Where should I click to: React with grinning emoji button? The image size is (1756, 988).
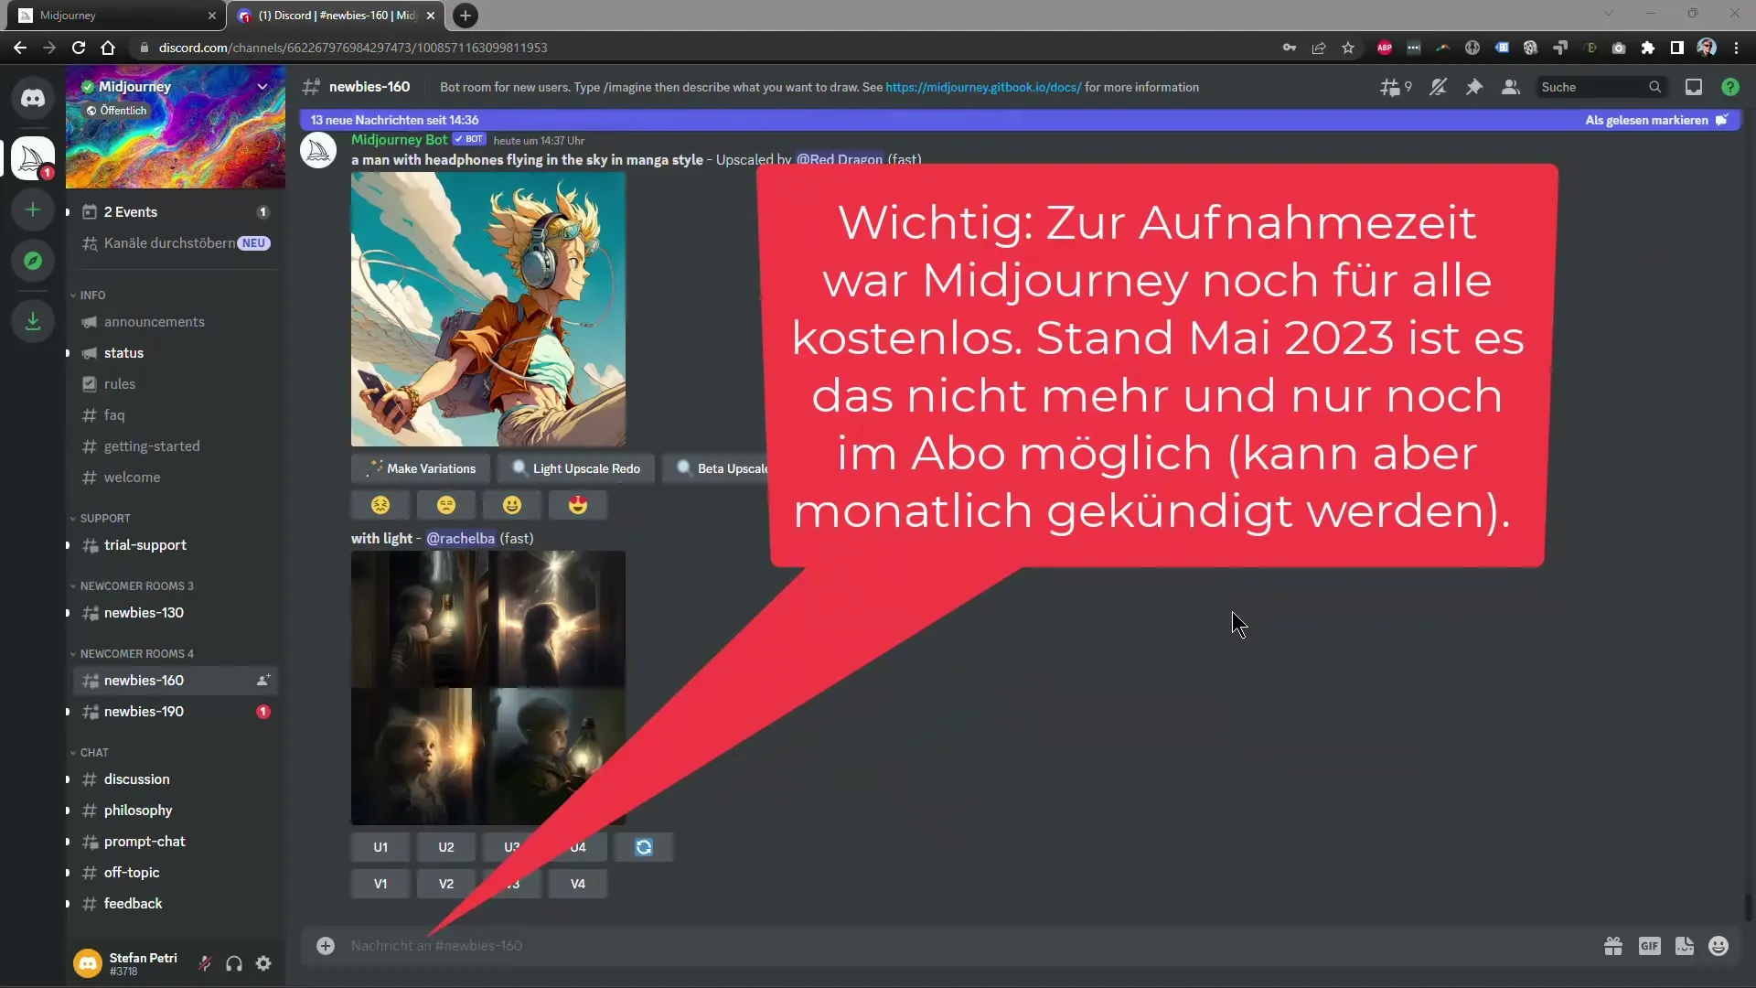(512, 505)
